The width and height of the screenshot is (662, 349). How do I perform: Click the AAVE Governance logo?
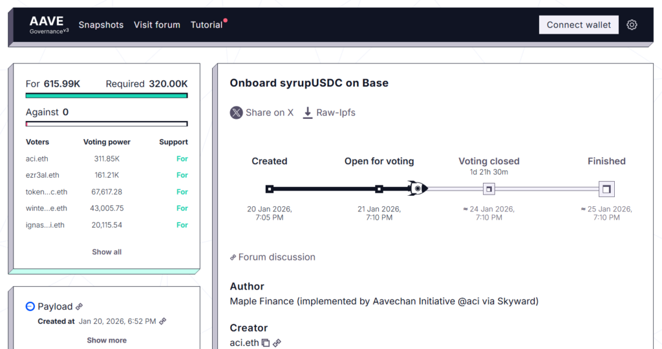point(49,25)
